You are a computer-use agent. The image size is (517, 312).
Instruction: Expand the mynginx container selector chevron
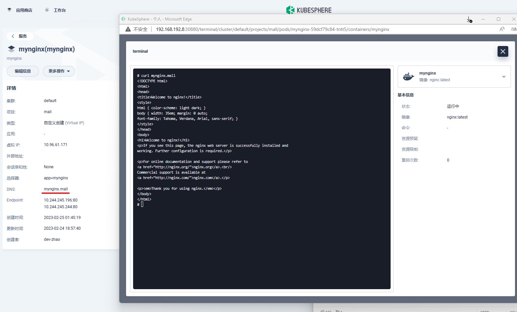(x=504, y=77)
